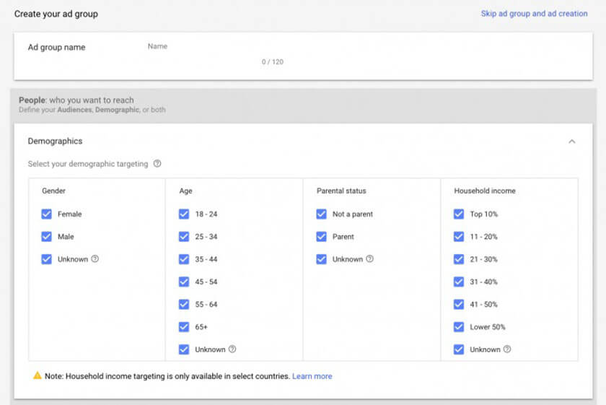
Task: Uncheck the Parent checkbox
Action: (x=322, y=237)
